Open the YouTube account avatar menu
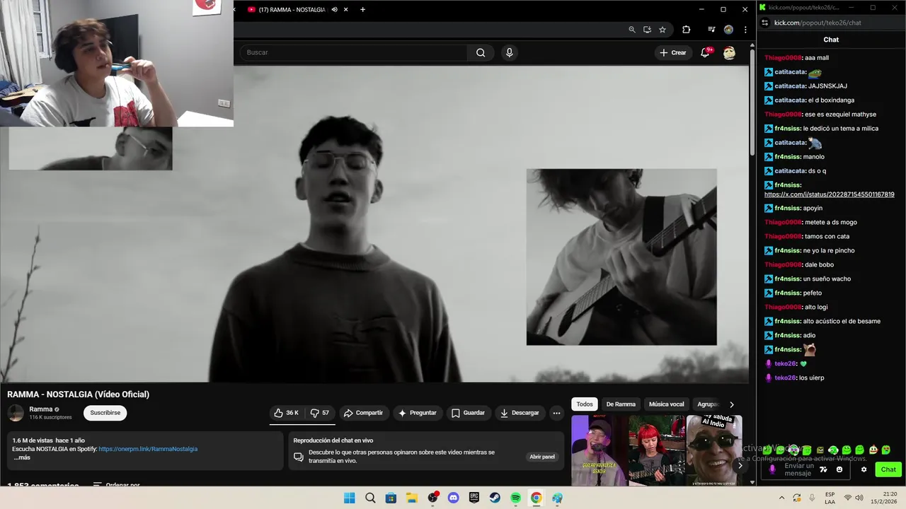The image size is (906, 509). click(729, 52)
